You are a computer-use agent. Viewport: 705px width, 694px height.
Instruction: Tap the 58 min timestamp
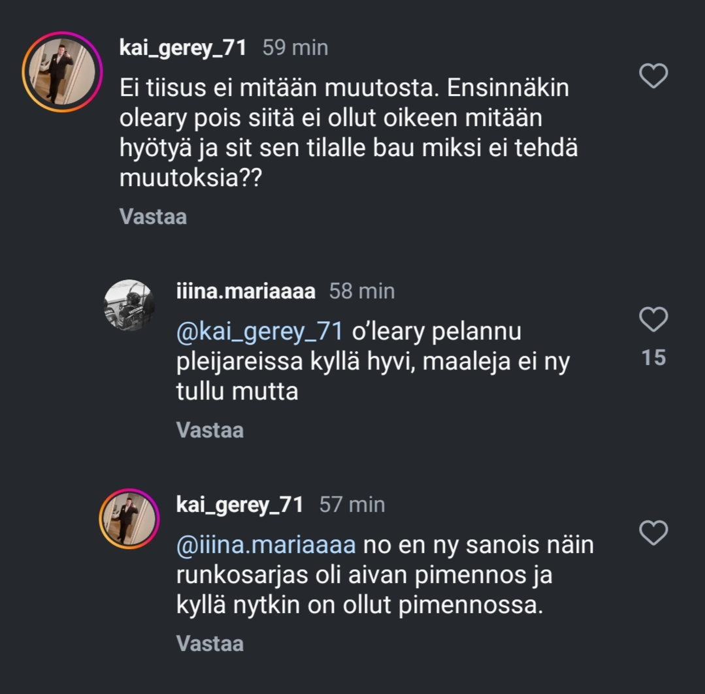pos(361,291)
